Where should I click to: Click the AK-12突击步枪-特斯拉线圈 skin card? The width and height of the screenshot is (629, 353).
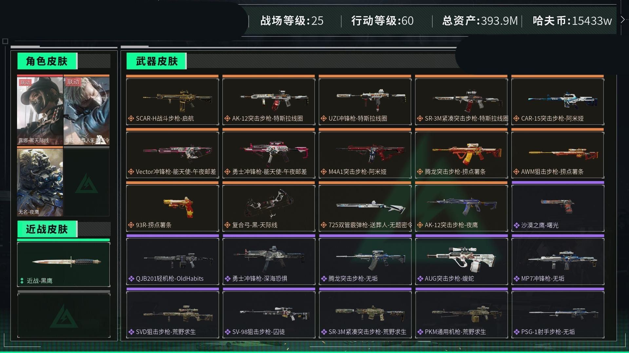pos(269,101)
